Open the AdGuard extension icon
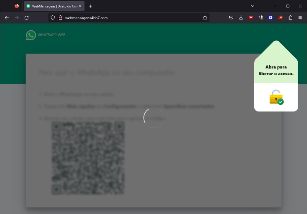The width and height of the screenshot is (307, 214). coord(280,18)
